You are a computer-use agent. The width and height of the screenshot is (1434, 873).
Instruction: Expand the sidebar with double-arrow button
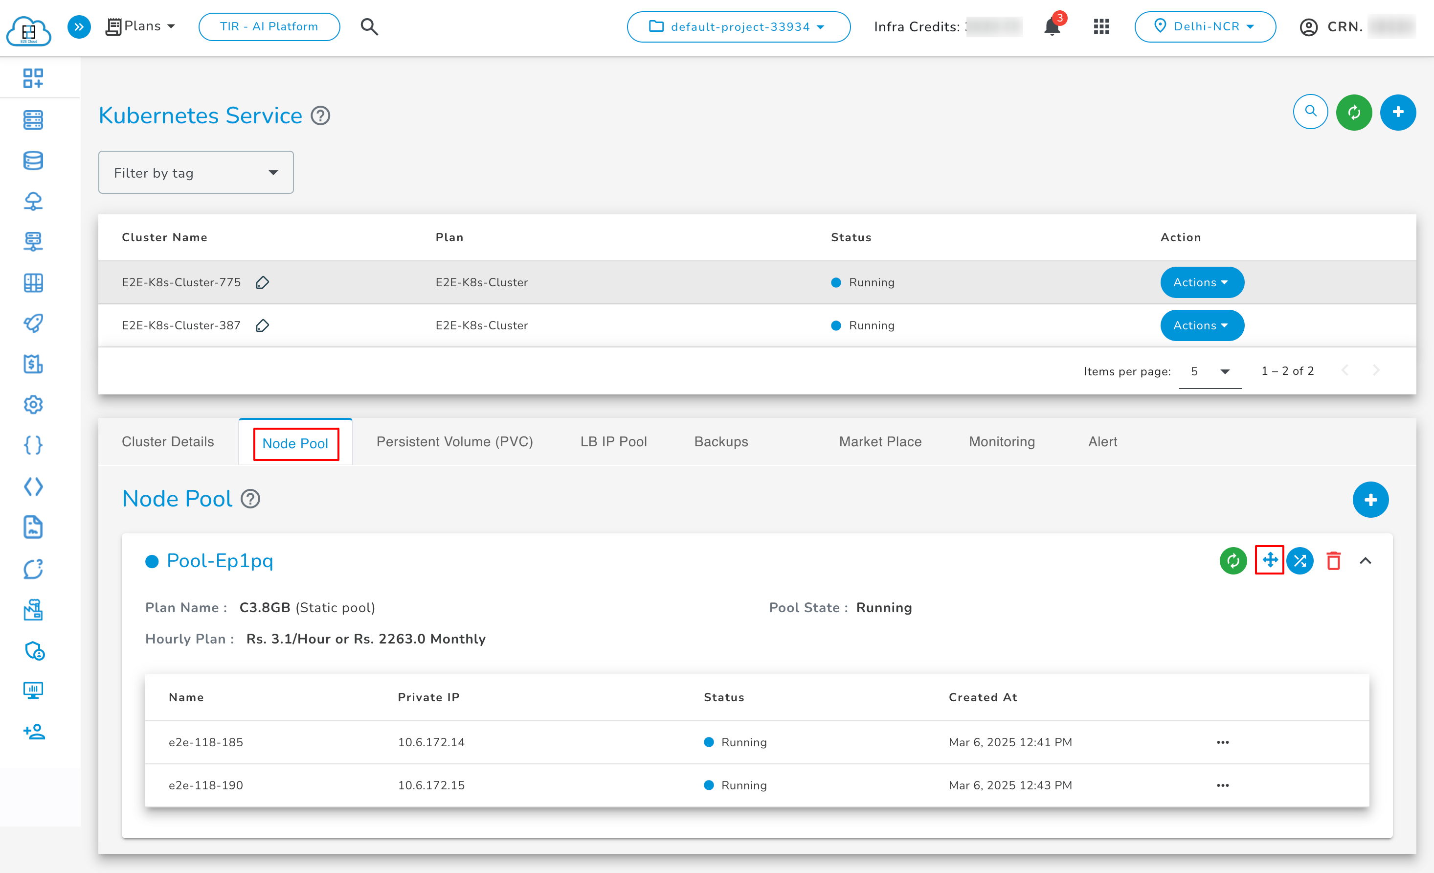tap(79, 27)
